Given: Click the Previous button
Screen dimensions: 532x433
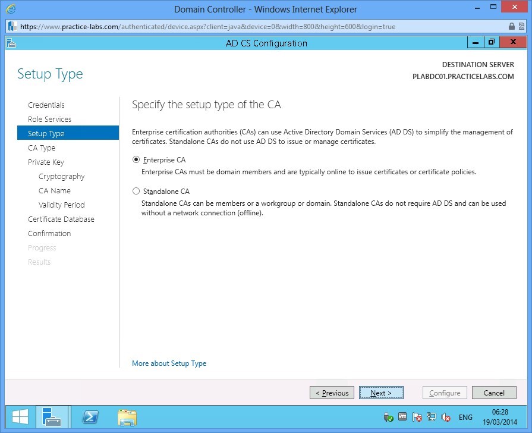Looking at the screenshot, I should click(332, 393).
